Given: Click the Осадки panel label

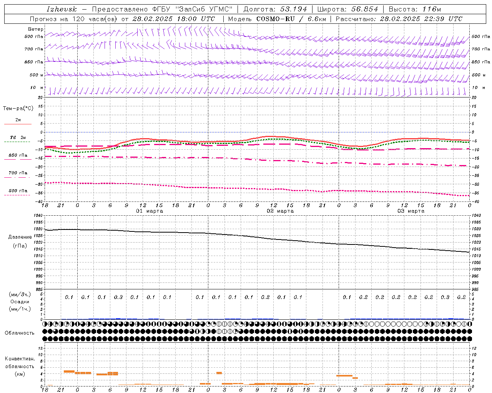Looking at the screenshot, I should click(x=20, y=302).
